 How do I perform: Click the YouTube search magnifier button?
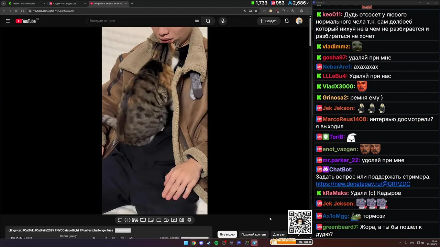tap(208, 21)
